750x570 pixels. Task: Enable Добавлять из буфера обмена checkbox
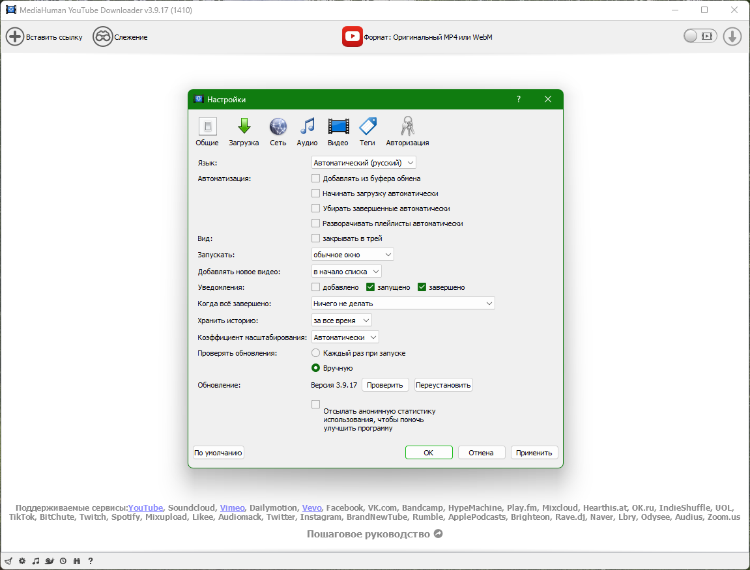pos(316,178)
